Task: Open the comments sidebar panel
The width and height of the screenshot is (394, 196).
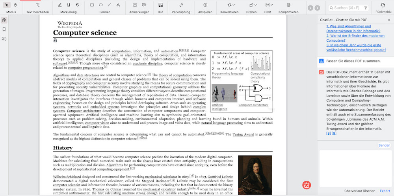Action: (x=4, y=39)
